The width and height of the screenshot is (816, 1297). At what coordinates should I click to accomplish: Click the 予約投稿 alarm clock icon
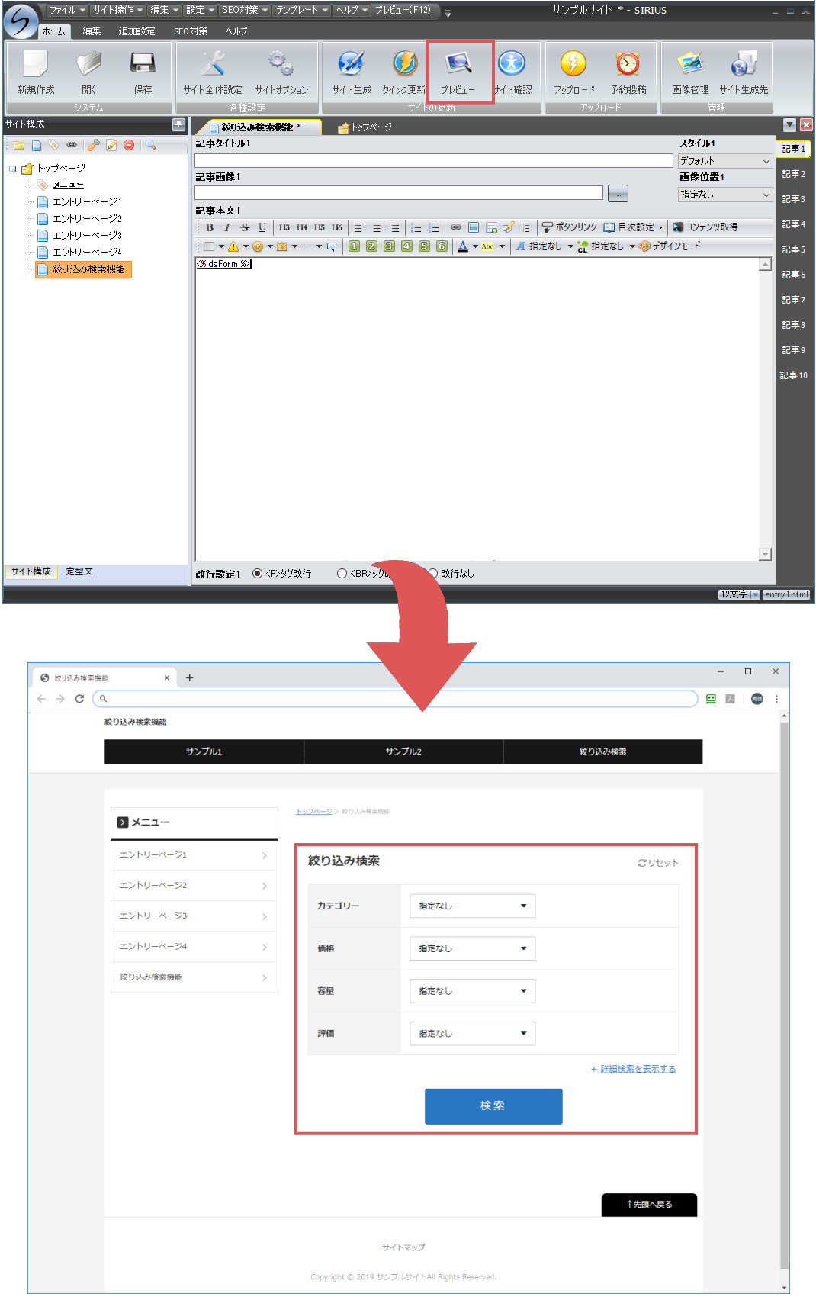(x=628, y=65)
